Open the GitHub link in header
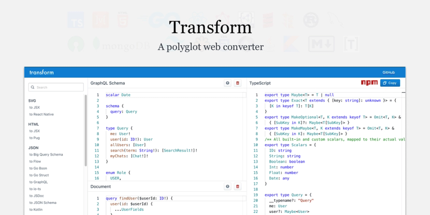 click(x=389, y=72)
